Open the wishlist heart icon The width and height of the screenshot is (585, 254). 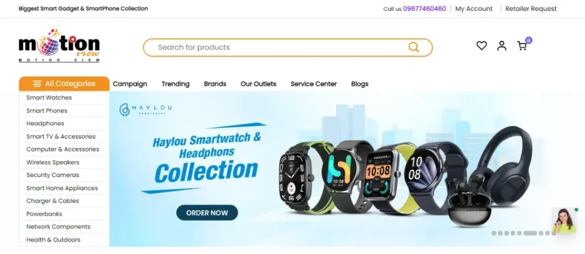pos(482,46)
